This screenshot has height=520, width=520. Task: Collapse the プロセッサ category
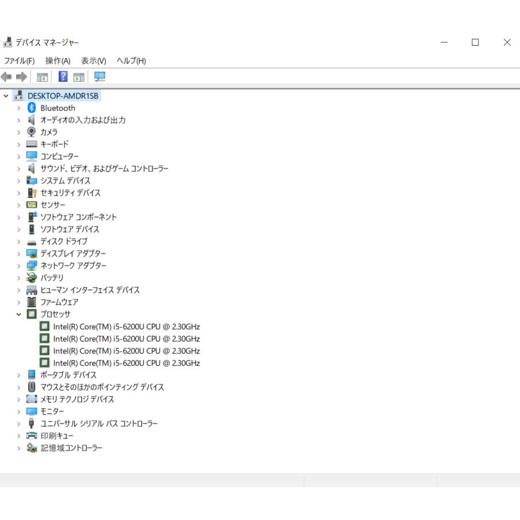click(x=18, y=314)
